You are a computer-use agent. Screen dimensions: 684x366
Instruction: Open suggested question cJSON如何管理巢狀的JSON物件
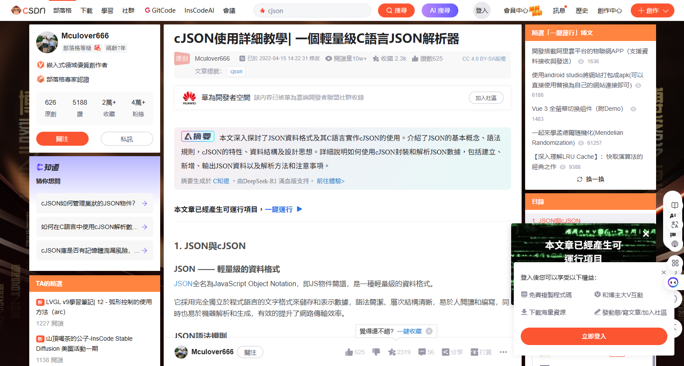[95, 203]
